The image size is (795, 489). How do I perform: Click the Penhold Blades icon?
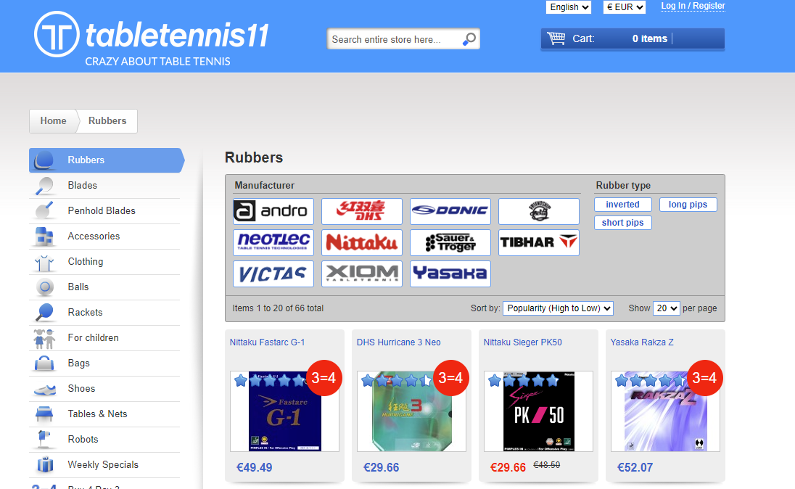(44, 211)
